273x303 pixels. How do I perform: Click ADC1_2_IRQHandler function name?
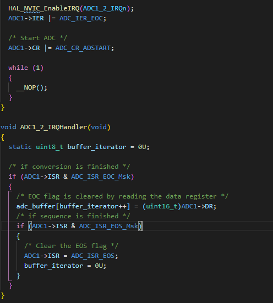tap(53, 127)
